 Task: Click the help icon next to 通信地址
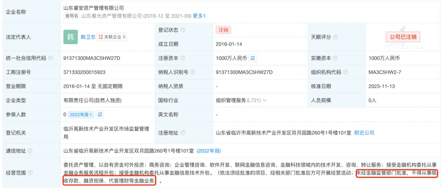[30, 151]
